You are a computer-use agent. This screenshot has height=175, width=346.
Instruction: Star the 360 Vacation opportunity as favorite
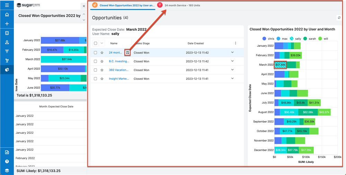coord(102,70)
